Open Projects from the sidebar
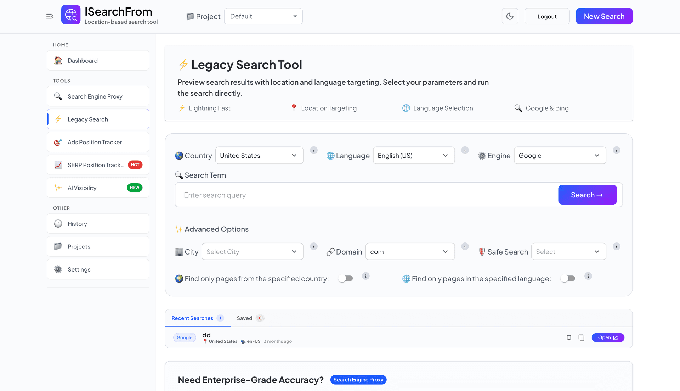The image size is (680, 391). pos(98,246)
